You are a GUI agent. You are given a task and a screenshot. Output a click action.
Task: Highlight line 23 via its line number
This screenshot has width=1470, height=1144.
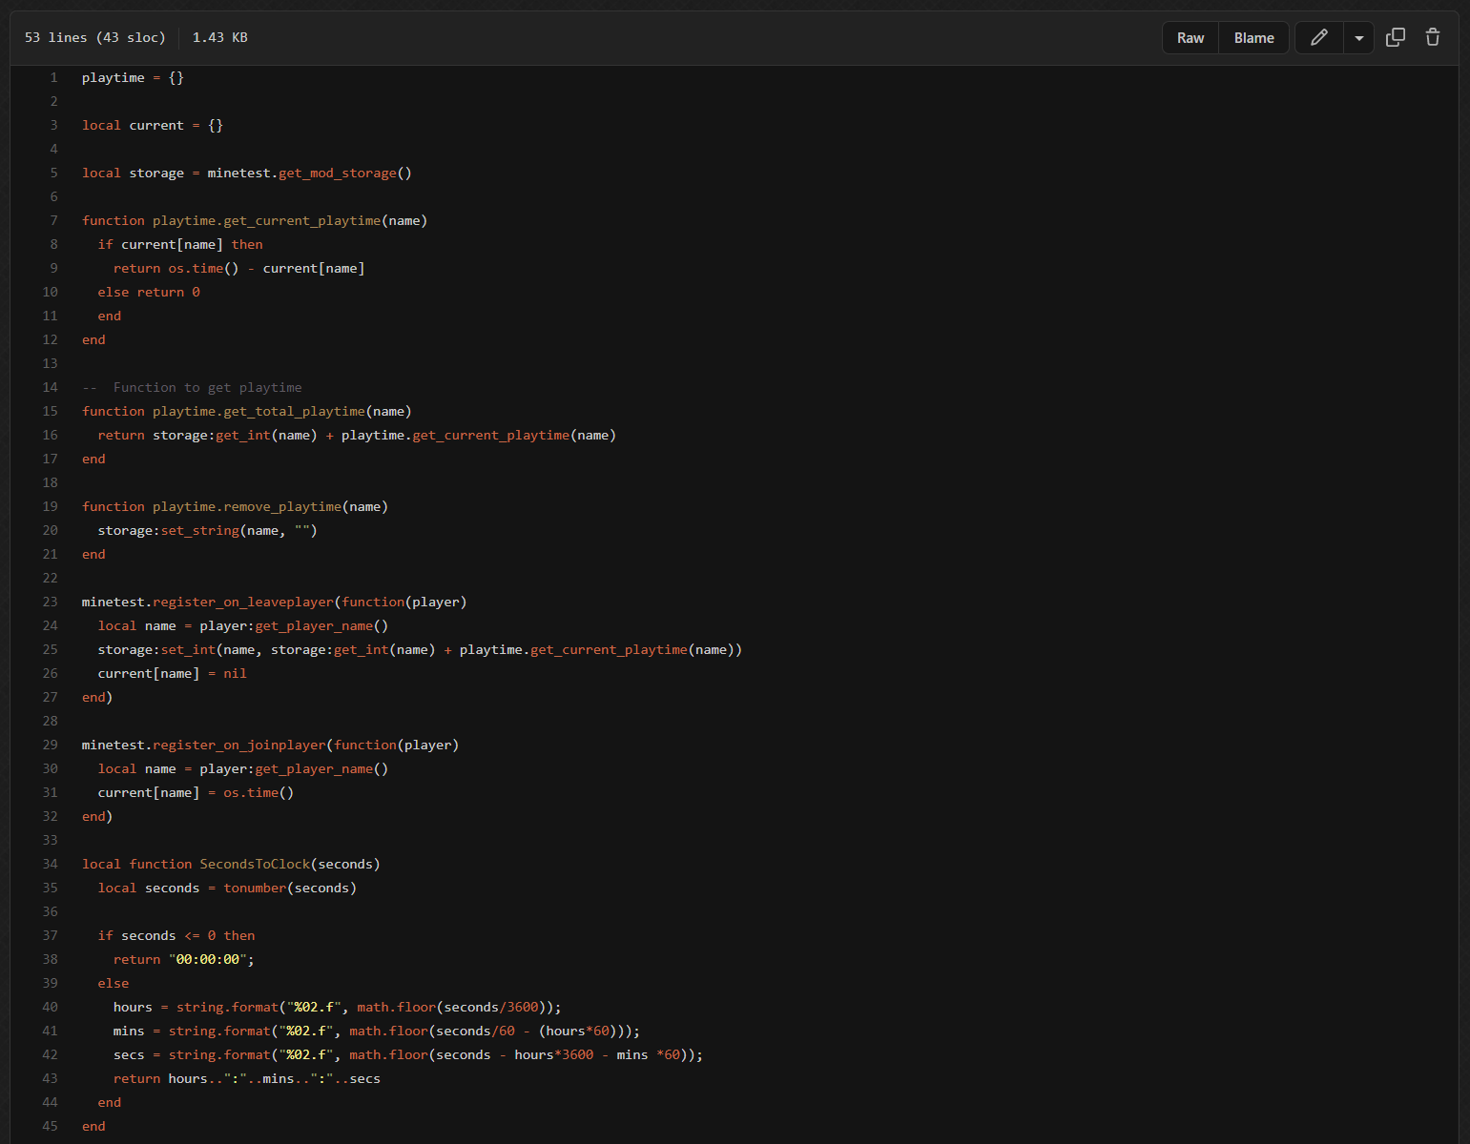(51, 603)
